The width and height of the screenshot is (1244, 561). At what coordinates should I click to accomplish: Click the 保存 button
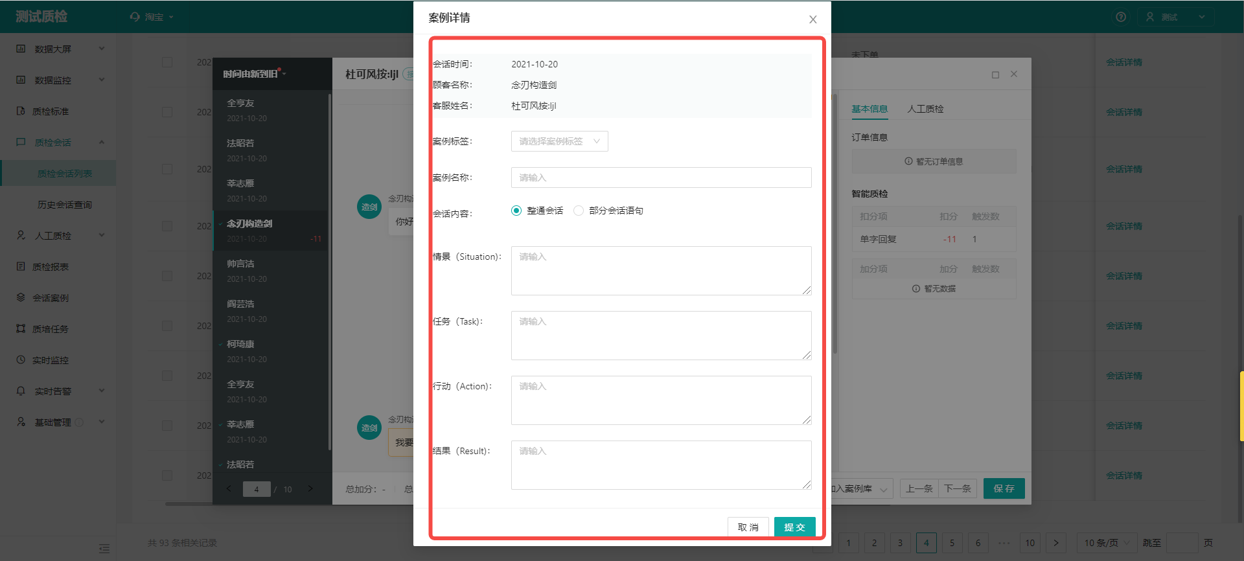click(x=1004, y=488)
